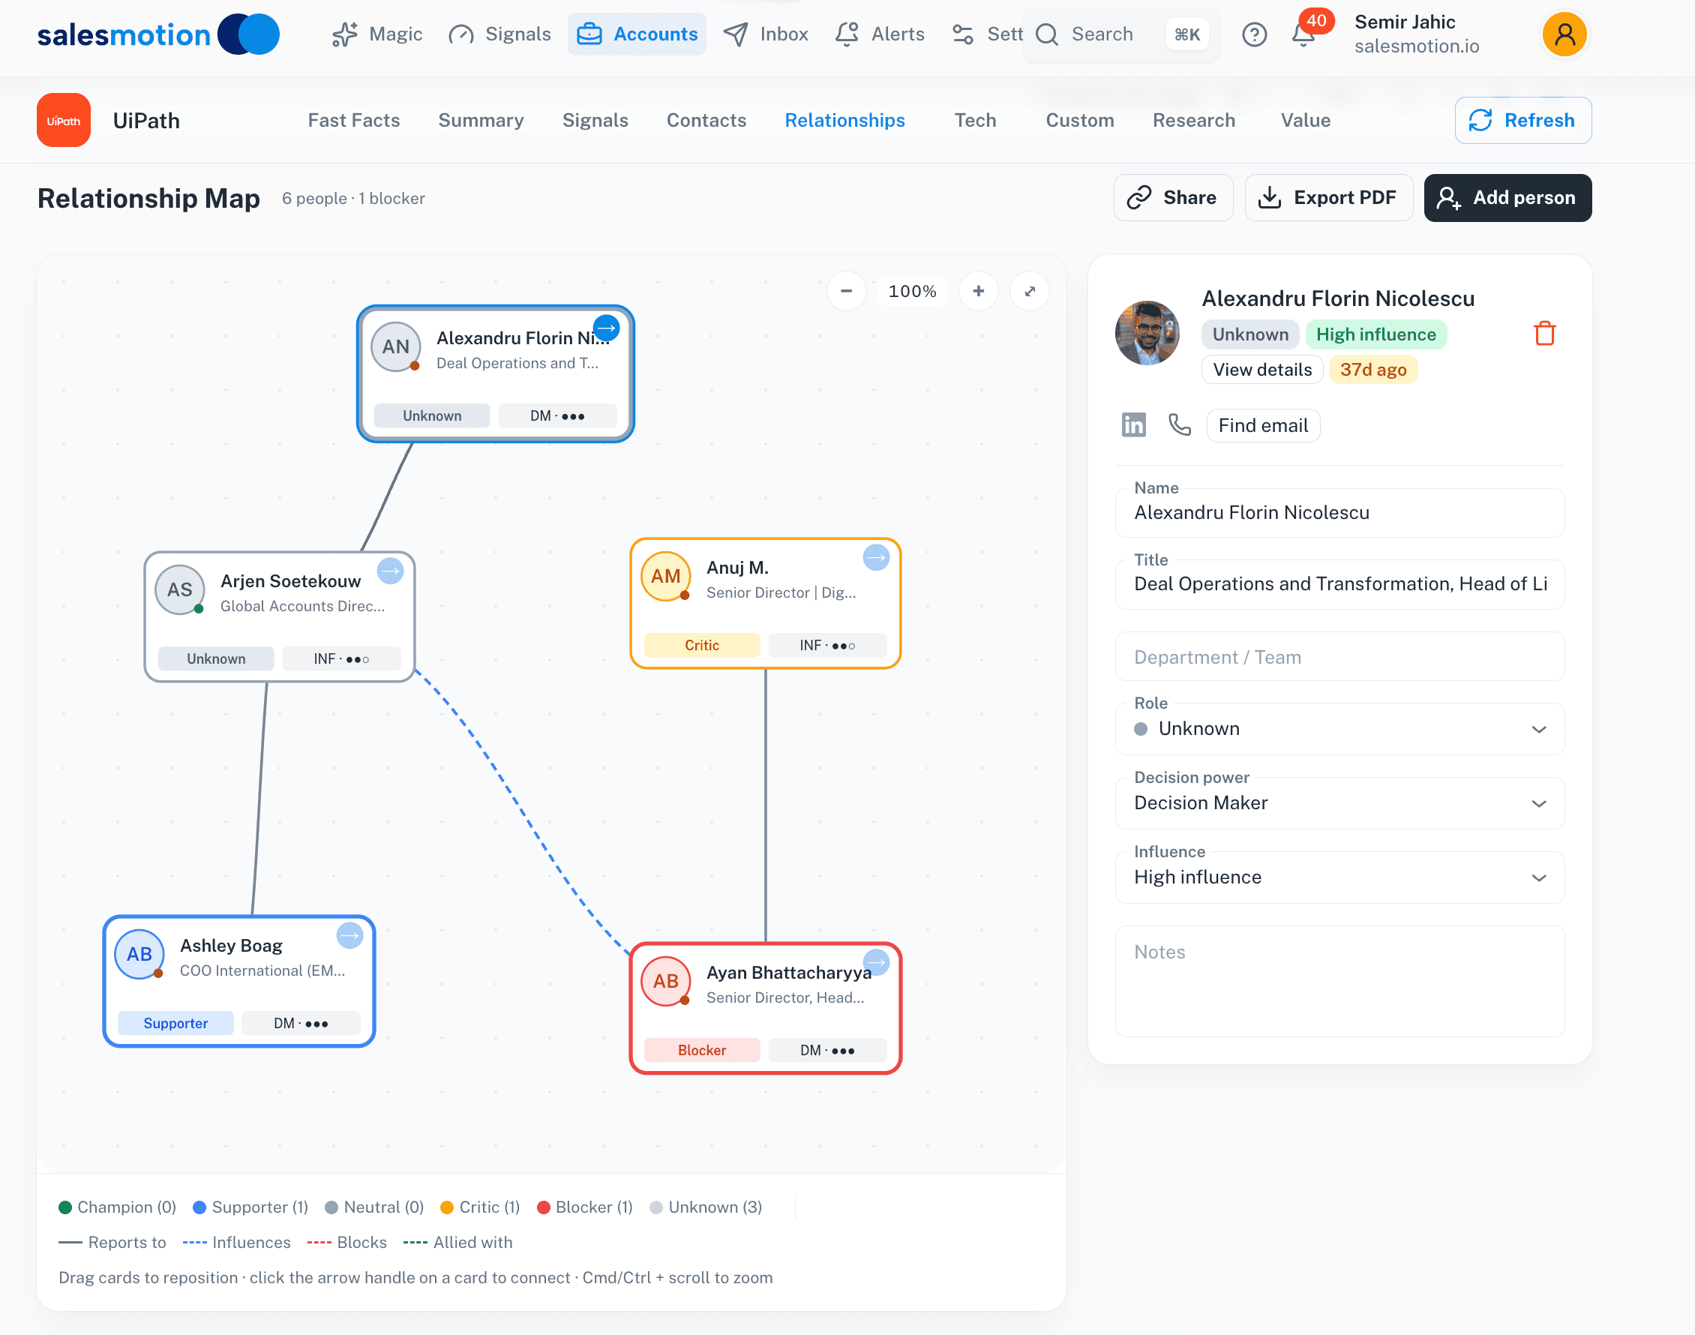The width and height of the screenshot is (1695, 1335).
Task: Switch to the Fast Facts tab
Action: pyautogui.click(x=354, y=120)
